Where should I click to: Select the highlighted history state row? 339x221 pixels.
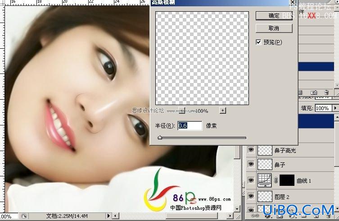click(x=316, y=66)
